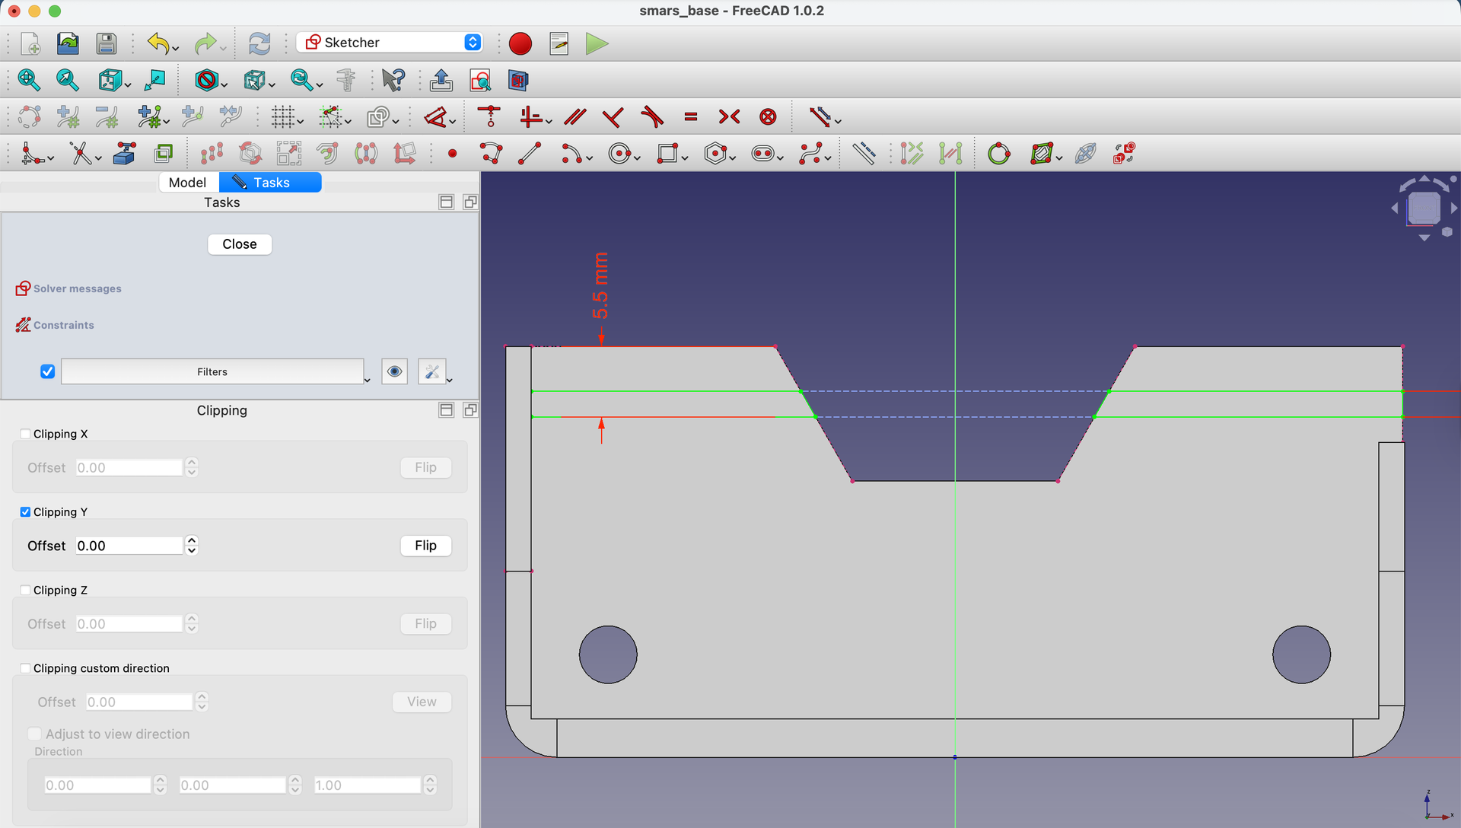This screenshot has height=828, width=1461.
Task: Select the create slot tool
Action: (x=762, y=154)
